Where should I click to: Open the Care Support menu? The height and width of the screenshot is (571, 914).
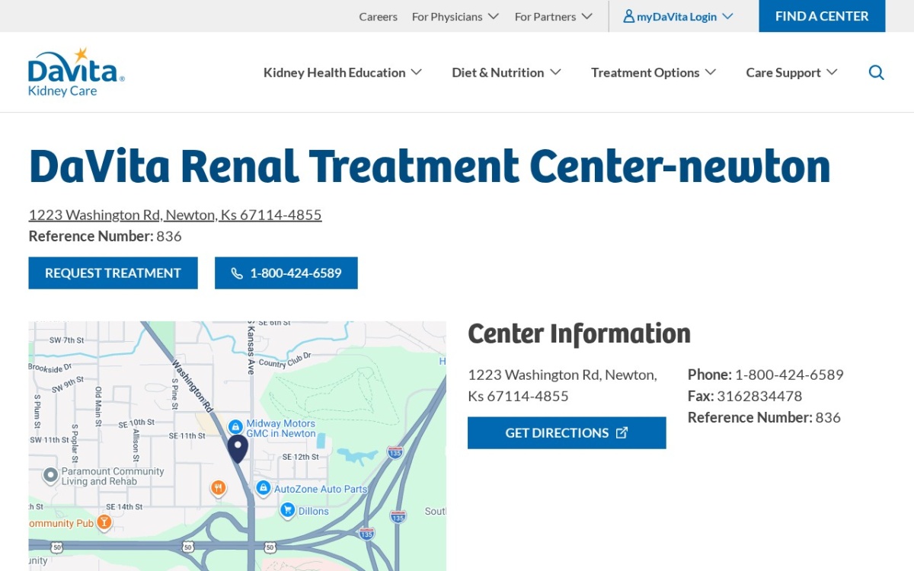(x=791, y=72)
